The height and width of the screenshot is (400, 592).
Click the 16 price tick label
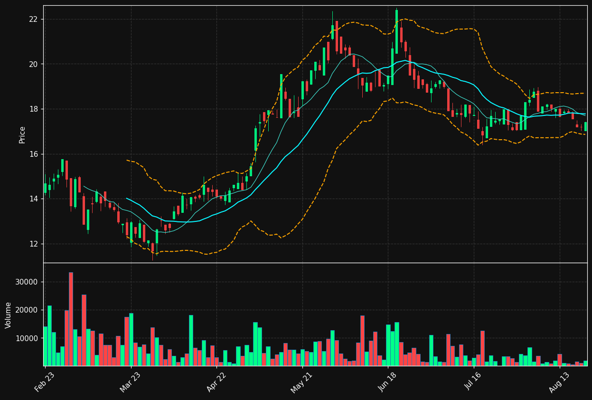pos(34,154)
